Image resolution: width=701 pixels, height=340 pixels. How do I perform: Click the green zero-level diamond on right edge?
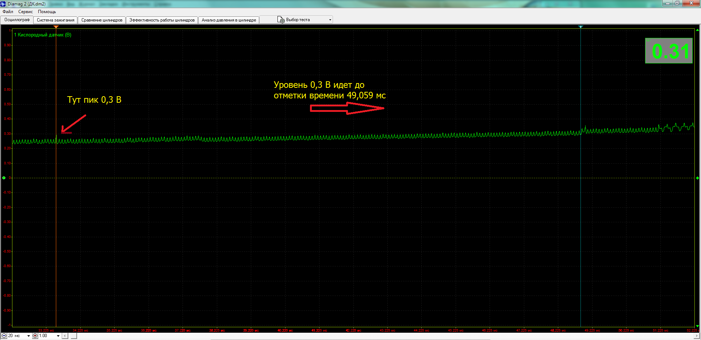[697, 178]
